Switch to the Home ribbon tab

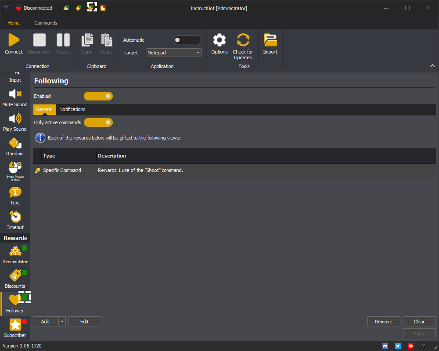tap(14, 23)
